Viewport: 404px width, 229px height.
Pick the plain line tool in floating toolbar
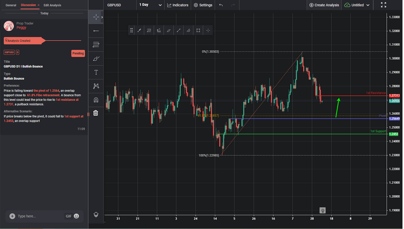pyautogui.click(x=179, y=30)
